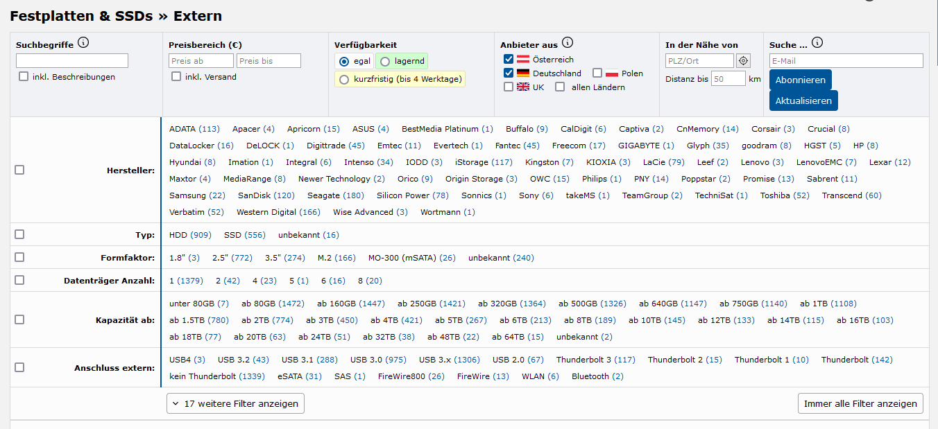Select 3.5" form factor filter
The image size is (938, 429).
285,258
